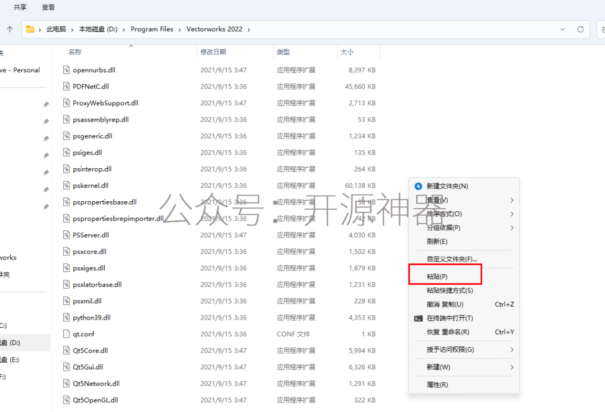The width and height of the screenshot is (605, 412).
Task: Click the psxiges.dll file icon
Action: click(x=66, y=268)
